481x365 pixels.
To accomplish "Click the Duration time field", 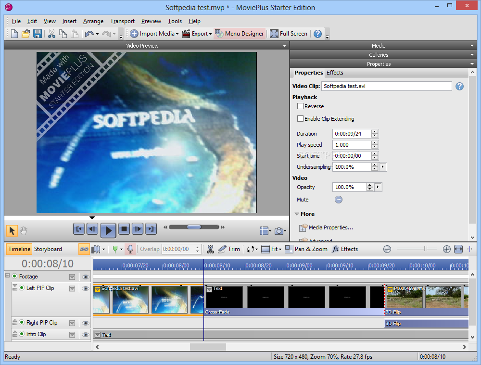I will pos(352,134).
